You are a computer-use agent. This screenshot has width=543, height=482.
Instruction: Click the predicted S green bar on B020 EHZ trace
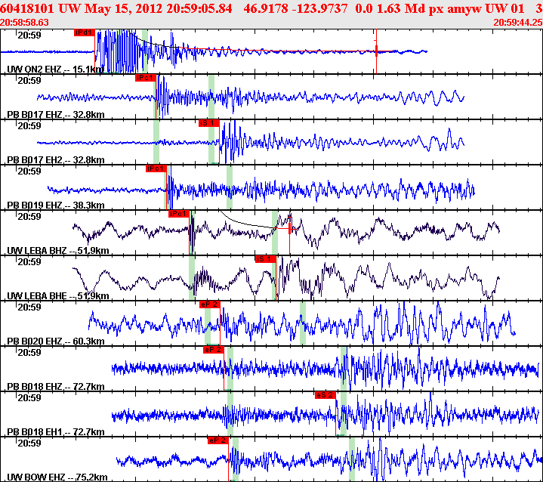[x=303, y=323]
